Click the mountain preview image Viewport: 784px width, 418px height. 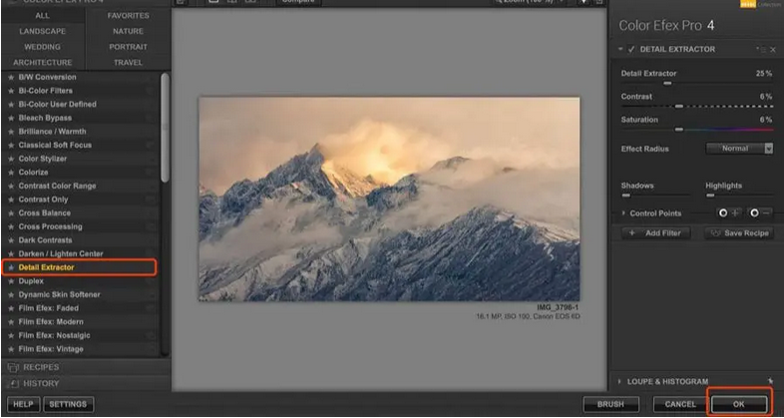point(389,199)
